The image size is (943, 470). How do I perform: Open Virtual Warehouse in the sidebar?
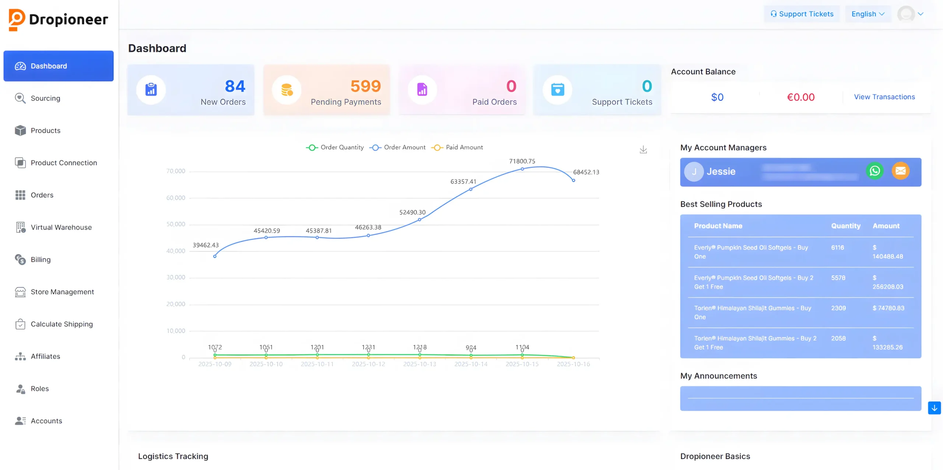pyautogui.click(x=61, y=227)
